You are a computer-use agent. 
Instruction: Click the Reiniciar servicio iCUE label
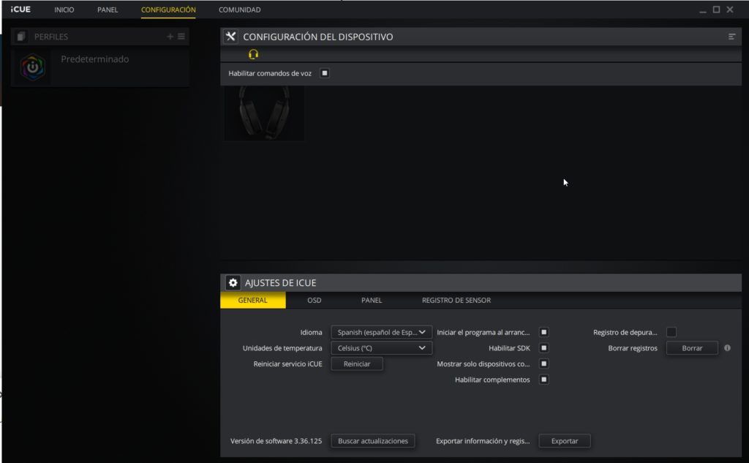(287, 364)
